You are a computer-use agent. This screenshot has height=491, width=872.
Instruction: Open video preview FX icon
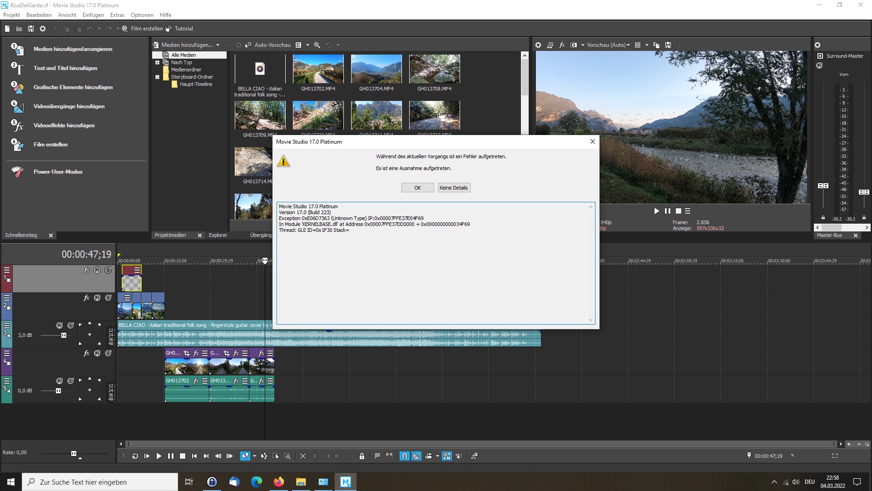[562, 45]
